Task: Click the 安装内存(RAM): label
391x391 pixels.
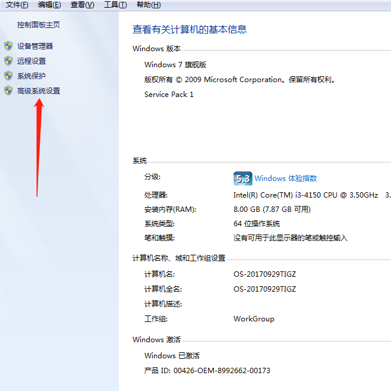Action: 171,209
